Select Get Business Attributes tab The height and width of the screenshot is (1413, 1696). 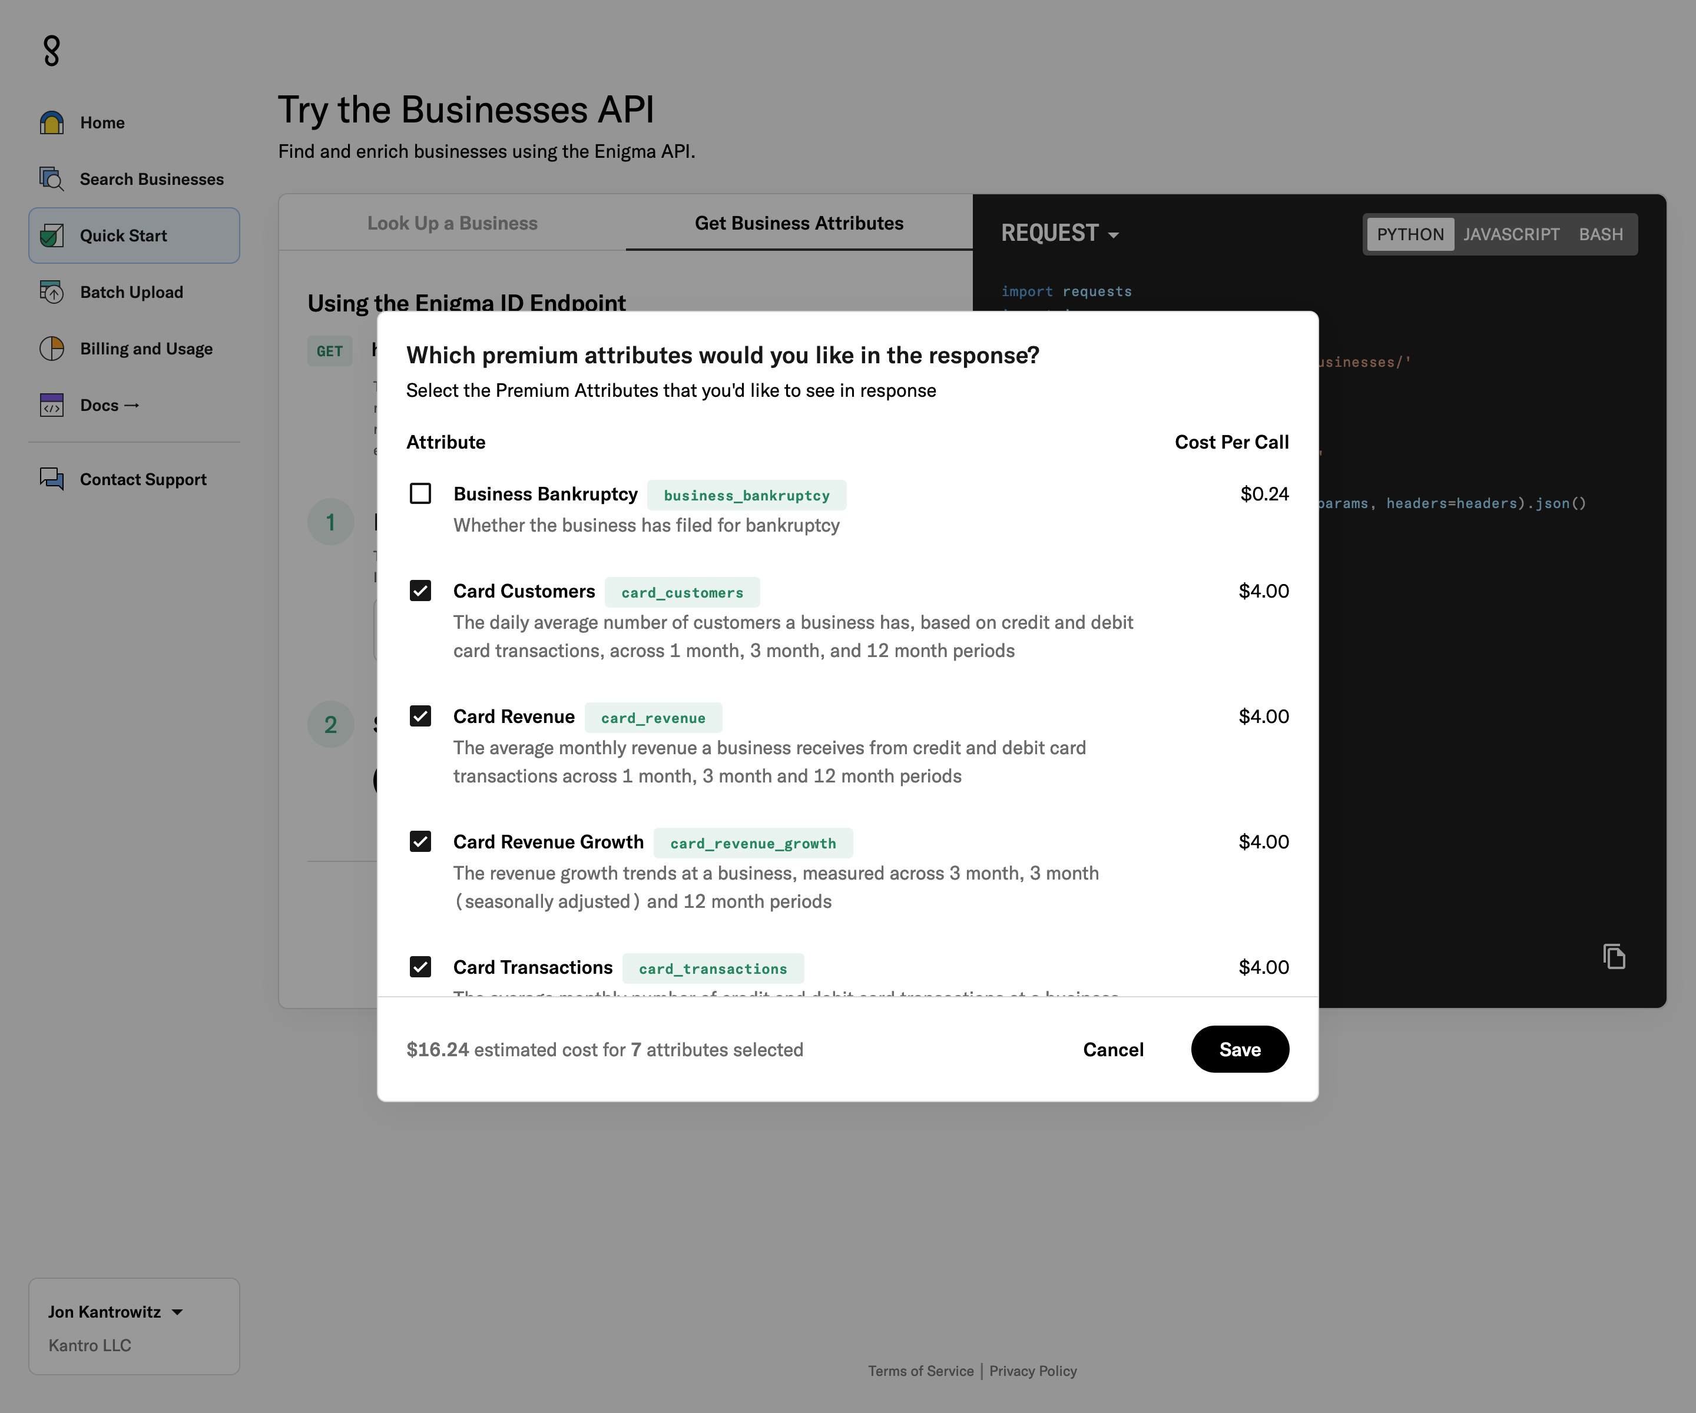[799, 223]
